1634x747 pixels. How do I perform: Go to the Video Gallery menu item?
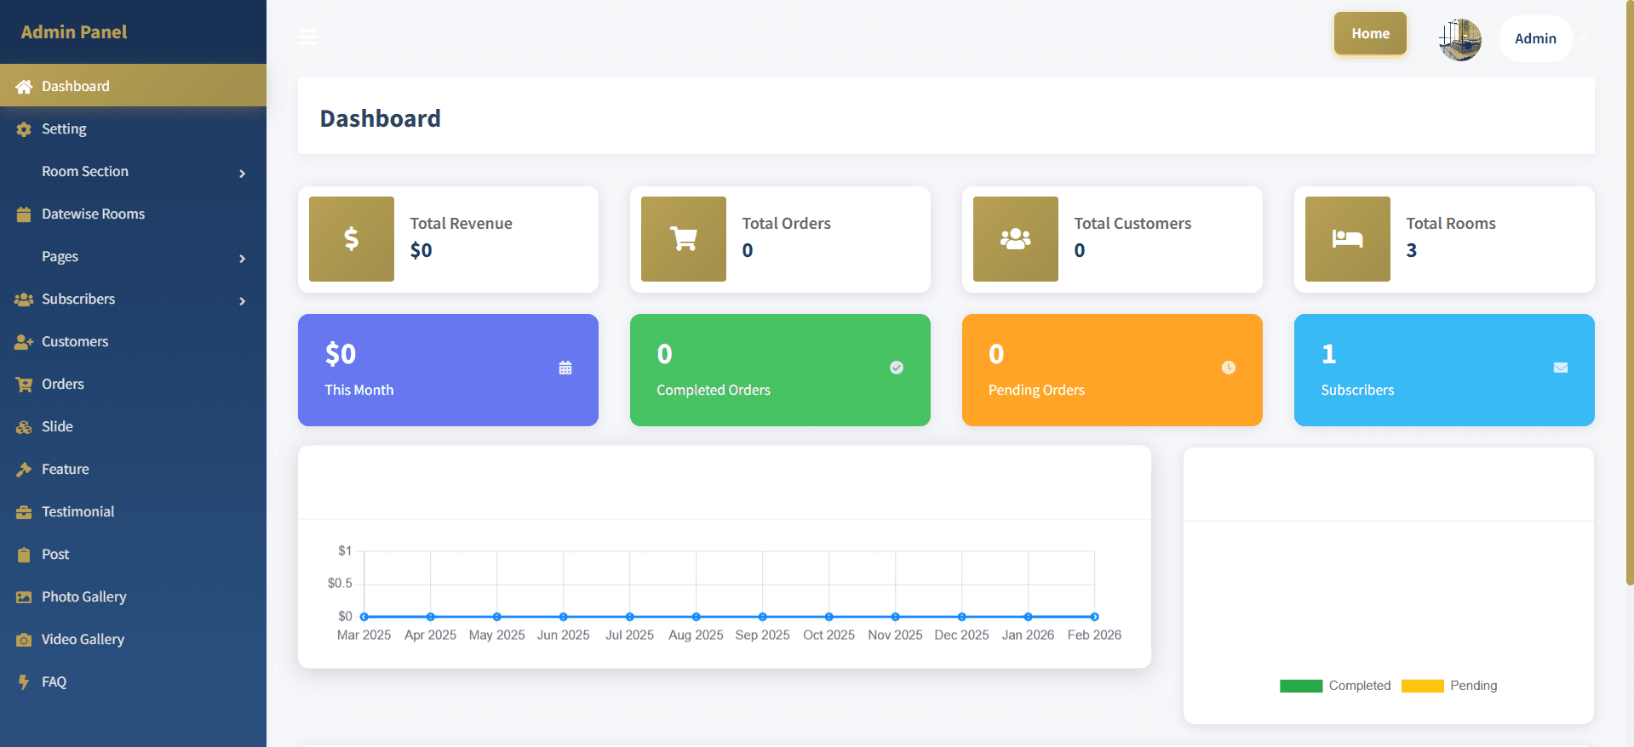point(133,639)
